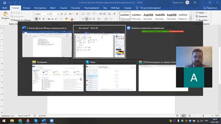Toggle Center alignment
This screenshot has height=124, width=221.
point(87,19)
